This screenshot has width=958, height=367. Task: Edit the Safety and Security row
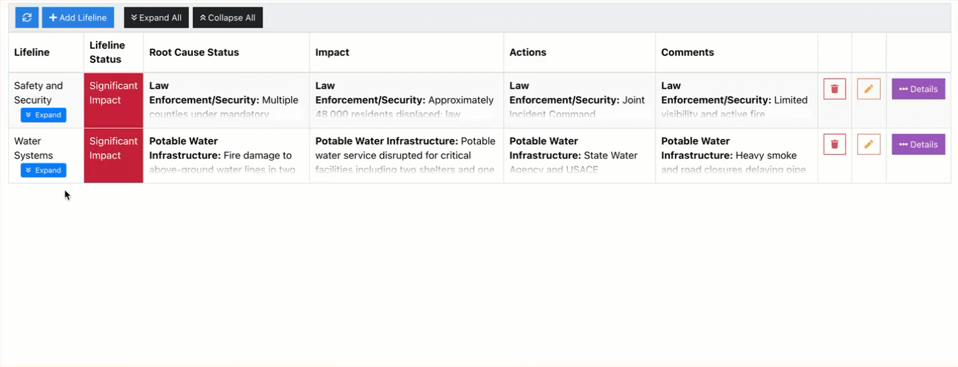[869, 89]
